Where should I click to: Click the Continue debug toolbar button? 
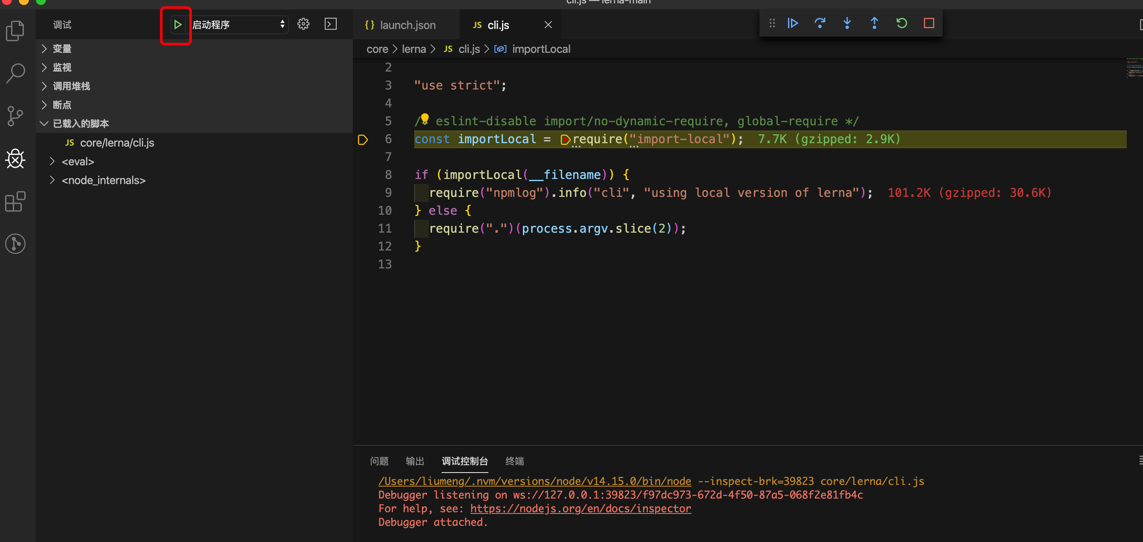point(792,23)
